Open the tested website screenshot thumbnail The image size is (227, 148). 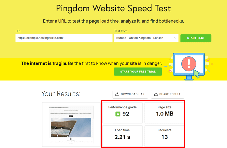[71, 124]
